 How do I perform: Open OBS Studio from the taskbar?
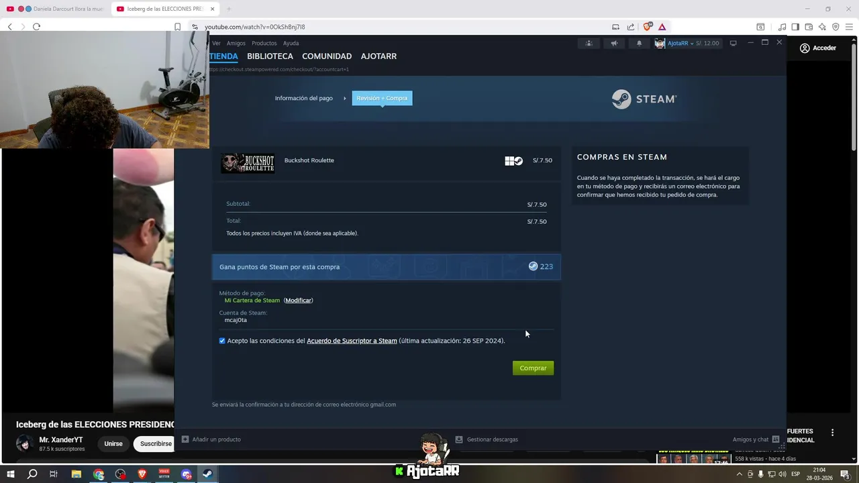point(120,474)
